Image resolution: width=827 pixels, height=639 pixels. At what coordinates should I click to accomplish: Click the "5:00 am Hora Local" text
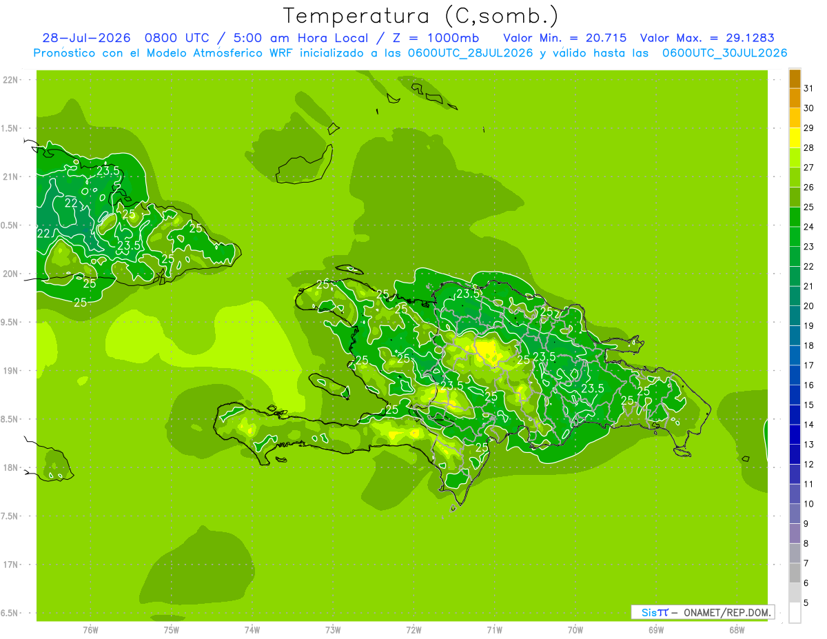tap(298, 38)
